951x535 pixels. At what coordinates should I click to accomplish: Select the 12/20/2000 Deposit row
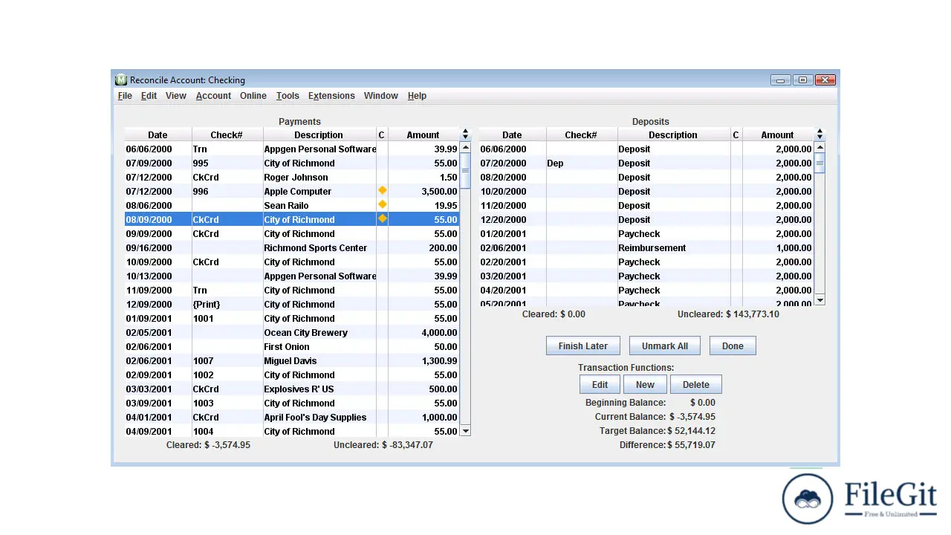[646, 219]
